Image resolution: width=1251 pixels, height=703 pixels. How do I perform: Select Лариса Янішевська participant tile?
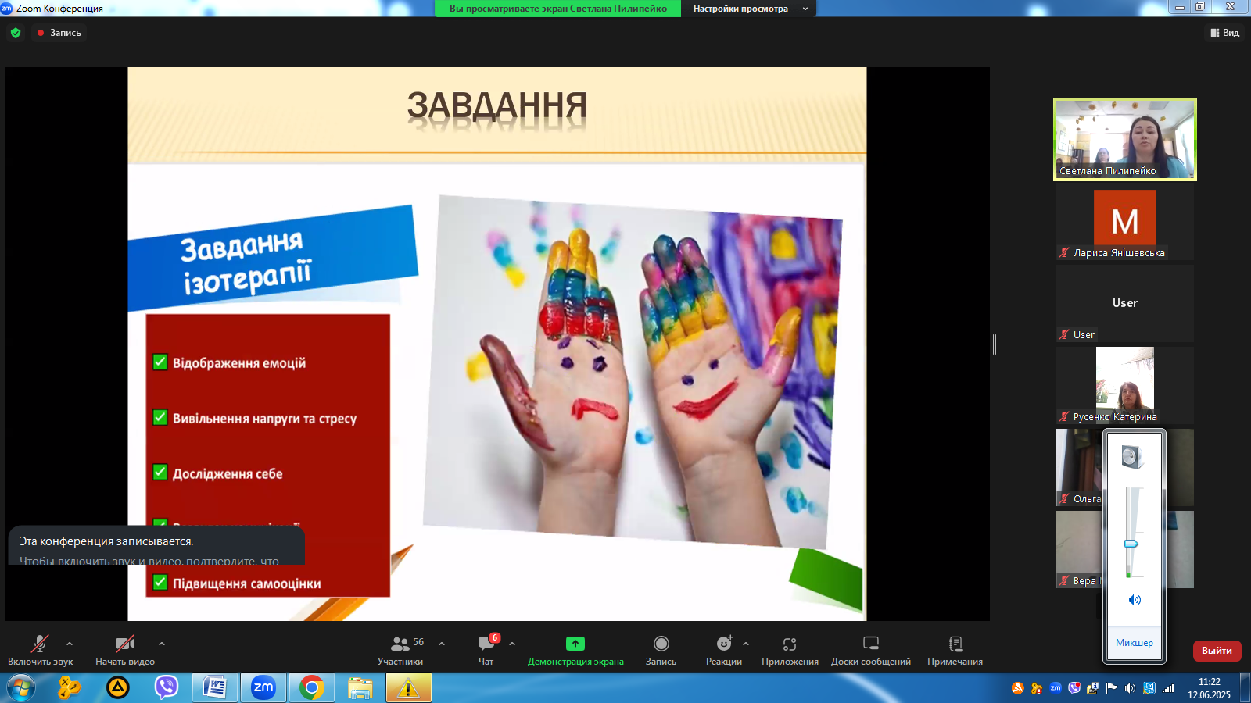coord(1125,224)
